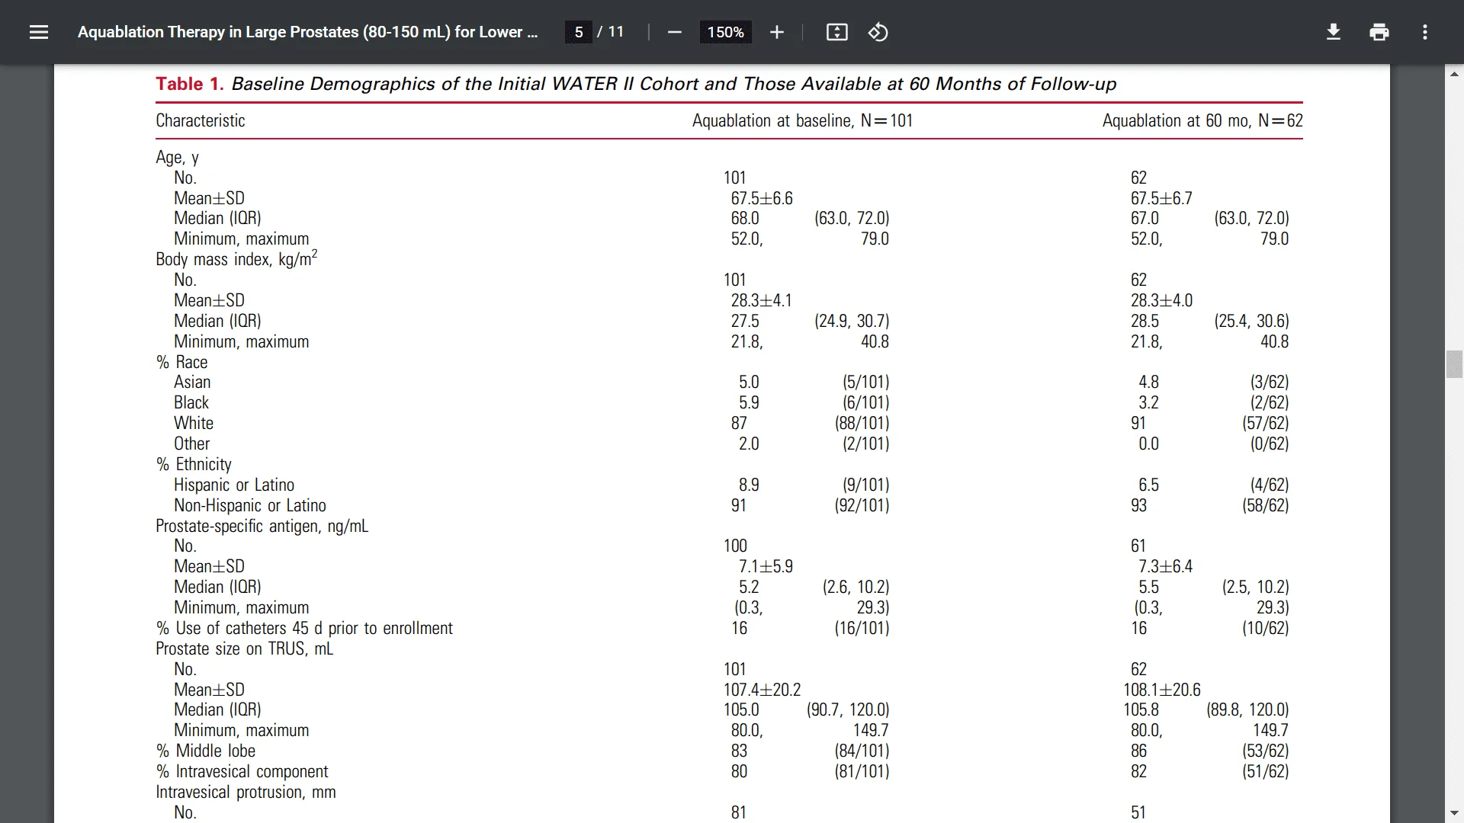Click 'Prostate size on TRUS, mL' label
This screenshot has width=1464, height=823.
(x=244, y=649)
